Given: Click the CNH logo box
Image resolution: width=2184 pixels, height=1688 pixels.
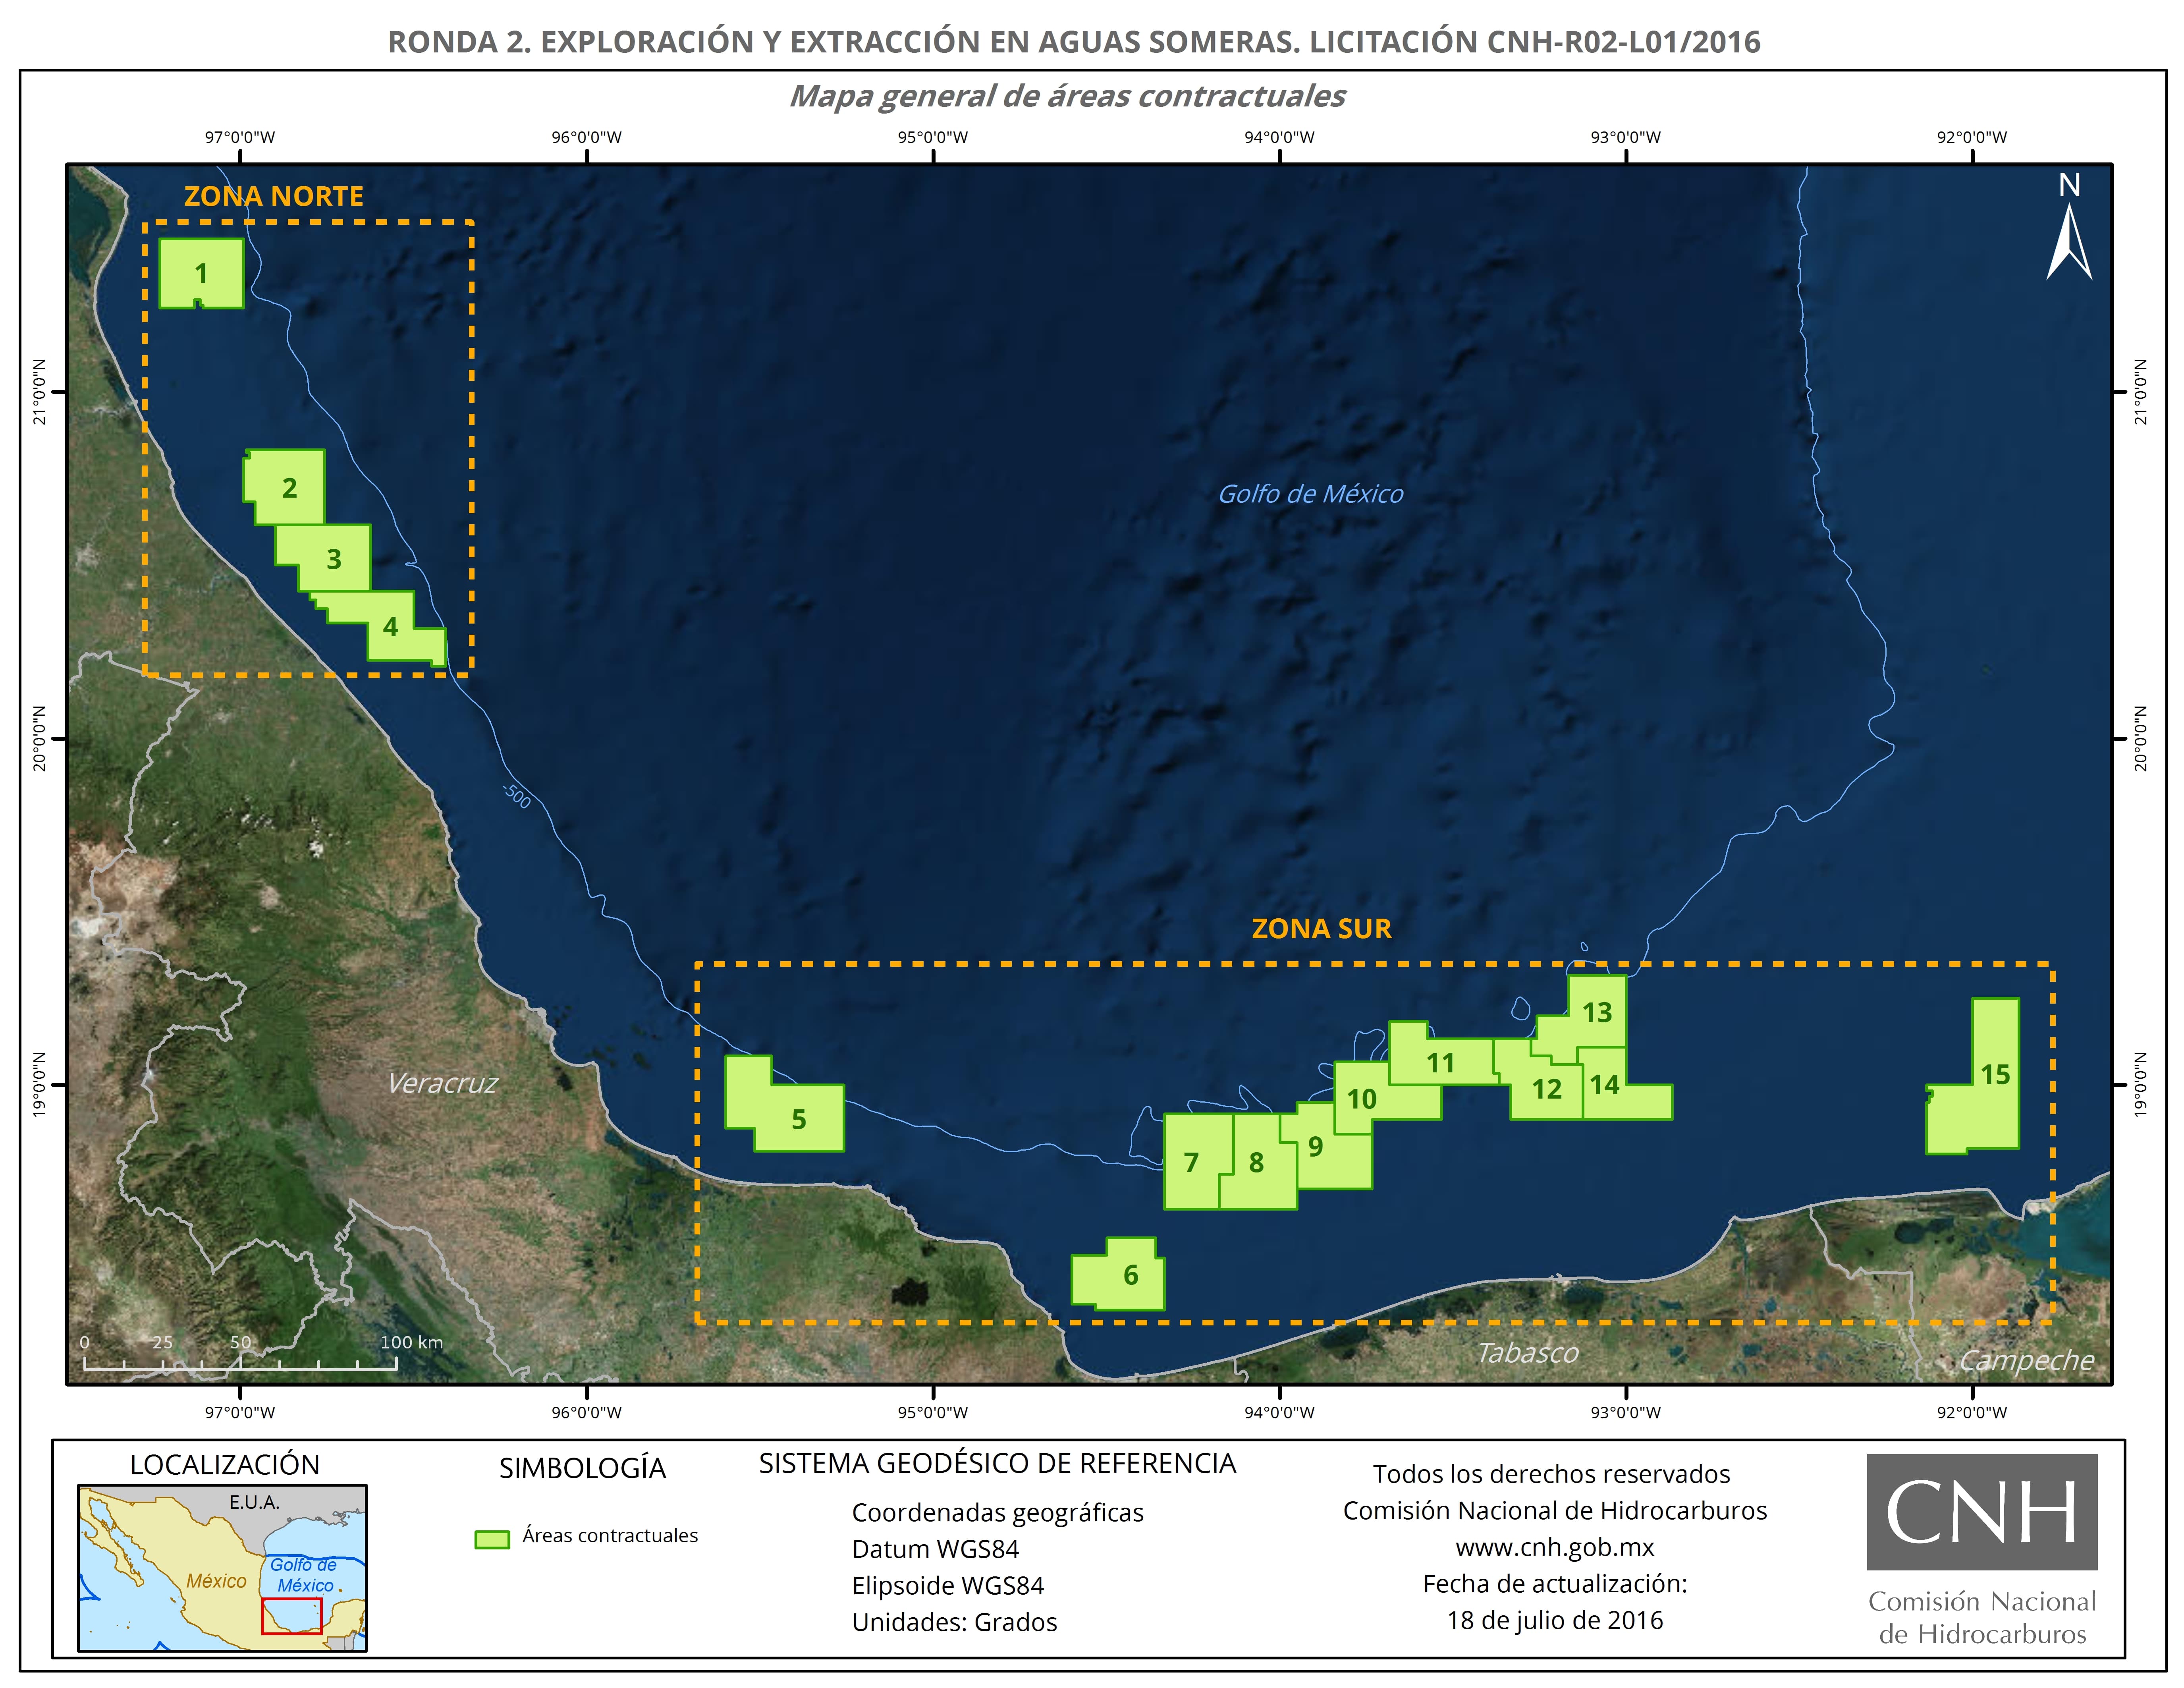Looking at the screenshot, I should tap(1981, 1512).
